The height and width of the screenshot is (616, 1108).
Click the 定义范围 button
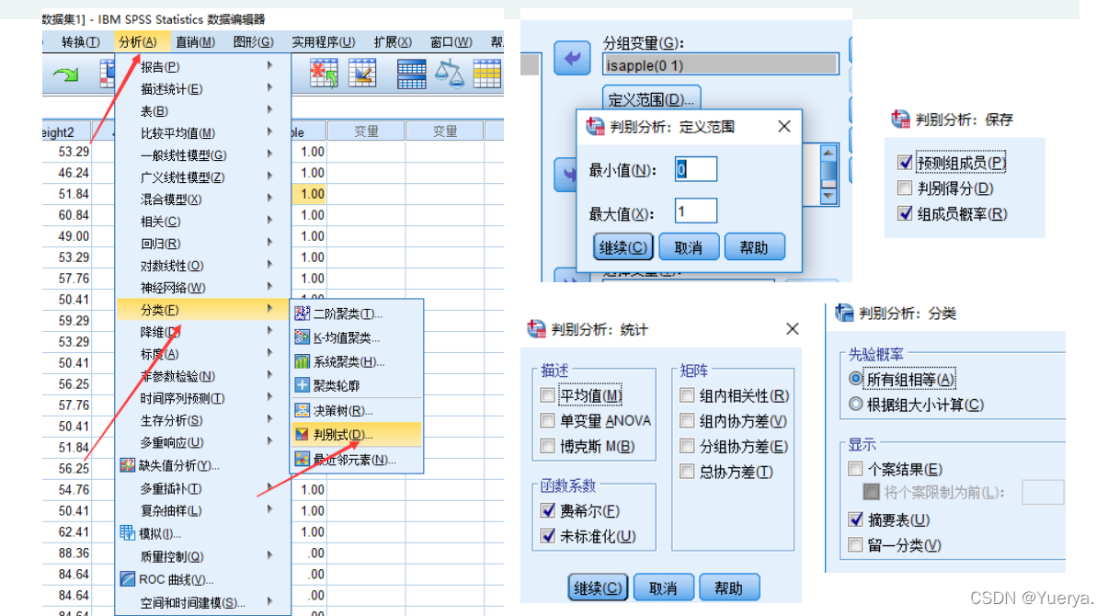653,98
